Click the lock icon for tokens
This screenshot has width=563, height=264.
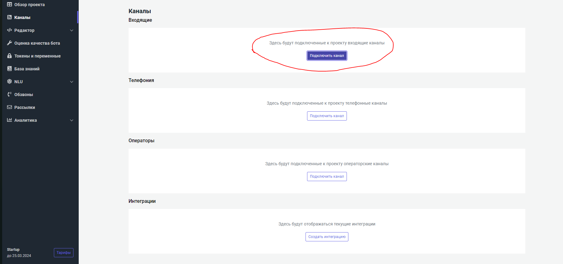click(9, 56)
